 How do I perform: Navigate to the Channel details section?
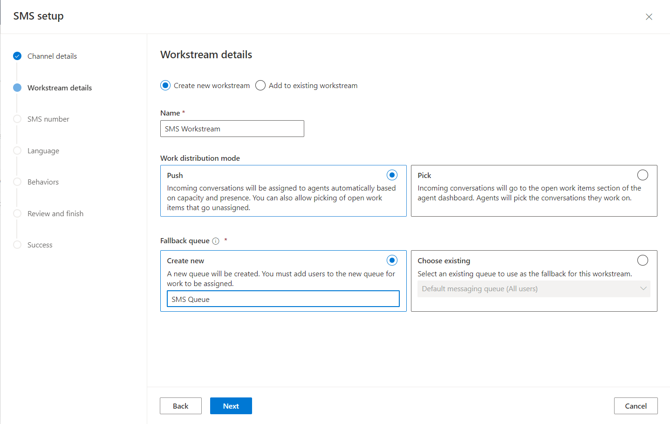coord(52,56)
